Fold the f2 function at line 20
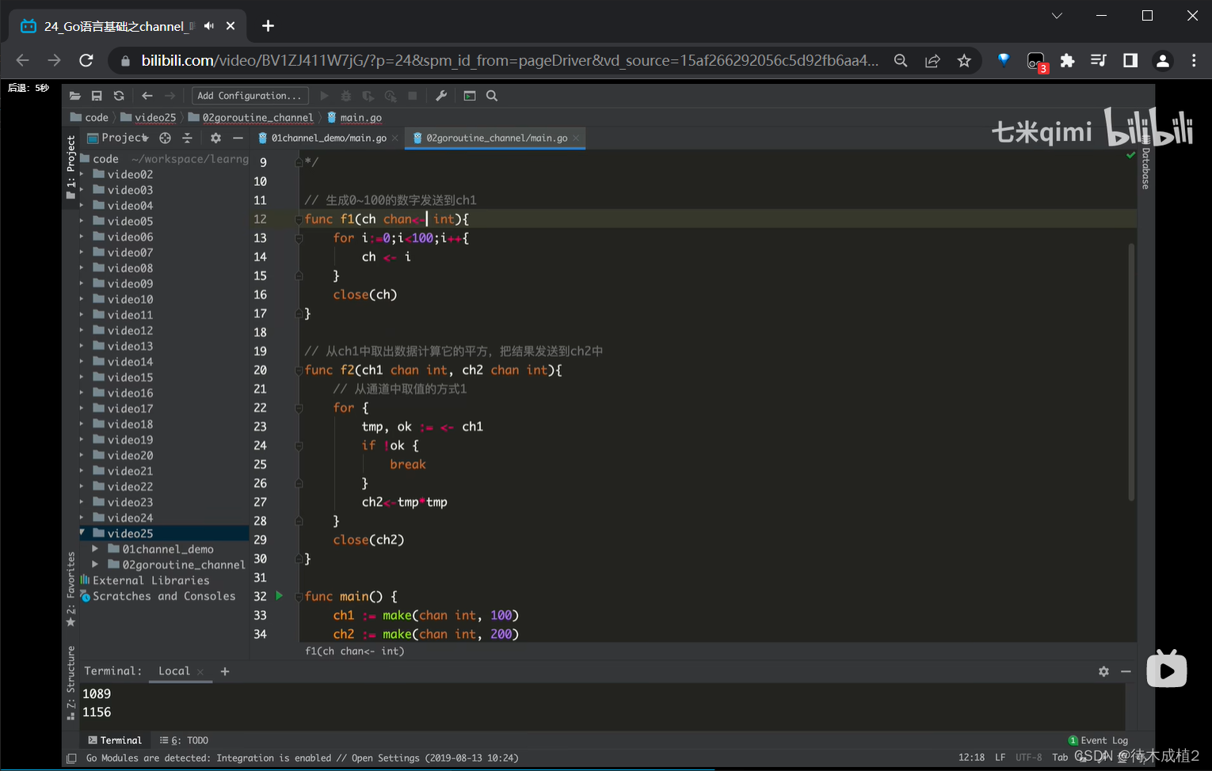The height and width of the screenshot is (771, 1212). (299, 370)
